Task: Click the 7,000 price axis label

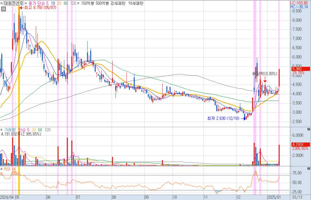Action: [x=297, y=38]
